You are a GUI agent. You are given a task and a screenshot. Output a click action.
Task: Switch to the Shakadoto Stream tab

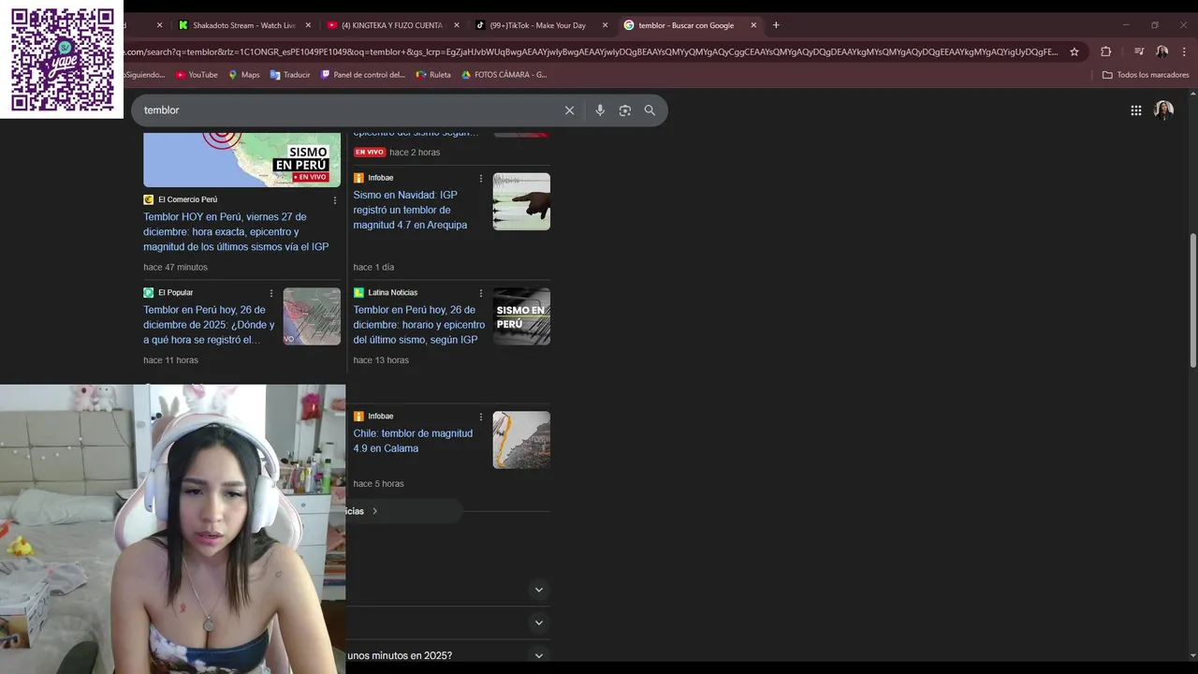click(x=243, y=25)
